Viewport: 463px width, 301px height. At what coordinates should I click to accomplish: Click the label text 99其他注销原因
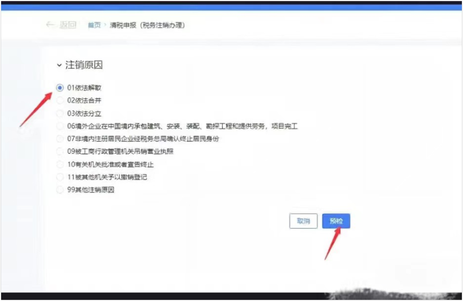[x=91, y=190]
